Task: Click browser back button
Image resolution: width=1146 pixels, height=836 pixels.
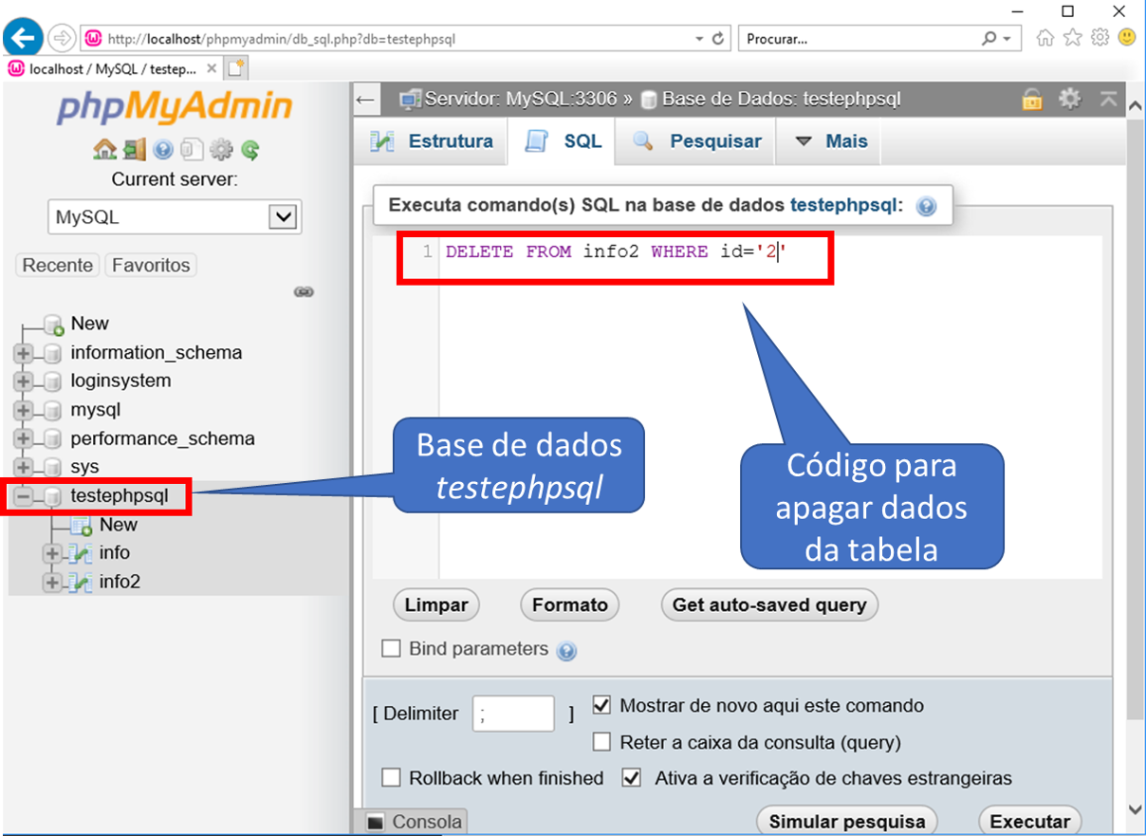Action: point(24,38)
